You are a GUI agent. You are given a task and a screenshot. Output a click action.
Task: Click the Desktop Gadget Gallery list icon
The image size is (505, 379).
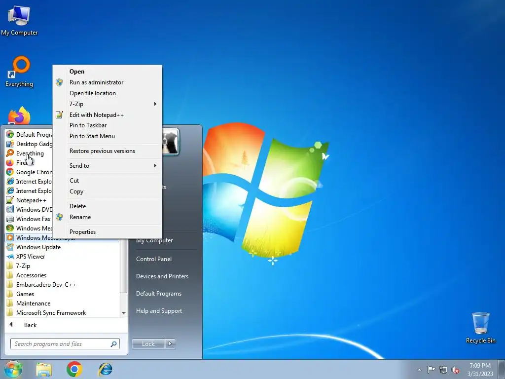(10, 144)
